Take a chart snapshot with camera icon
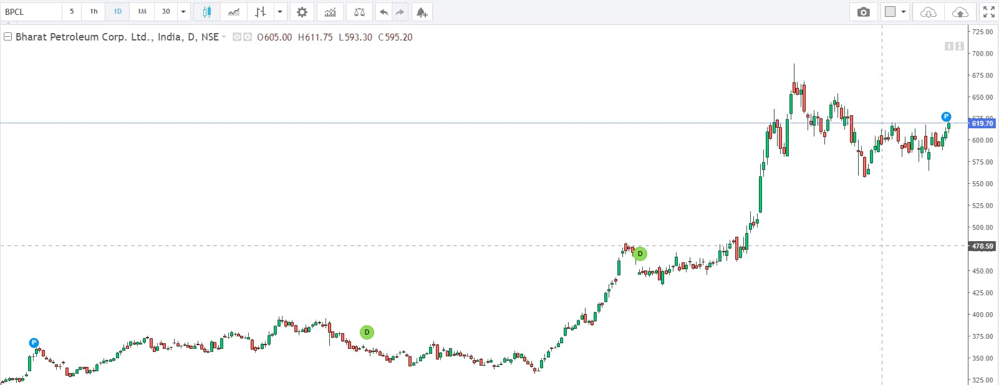This screenshot has height=385, width=999. click(864, 12)
